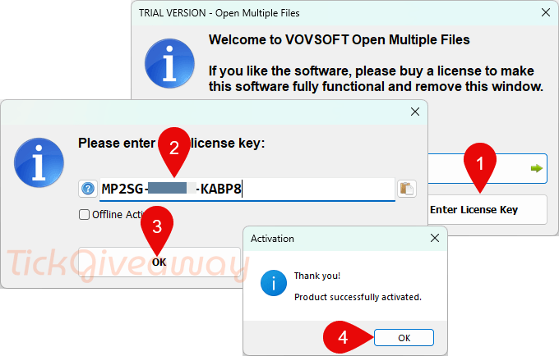This screenshot has height=356, width=559.
Task: Click Enter License Key button in trial window
Action: (487, 209)
